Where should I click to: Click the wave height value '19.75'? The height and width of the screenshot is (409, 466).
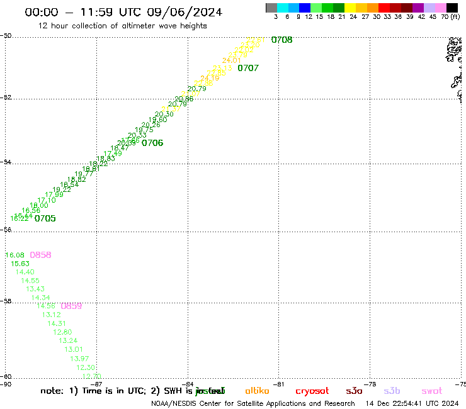click(x=144, y=130)
